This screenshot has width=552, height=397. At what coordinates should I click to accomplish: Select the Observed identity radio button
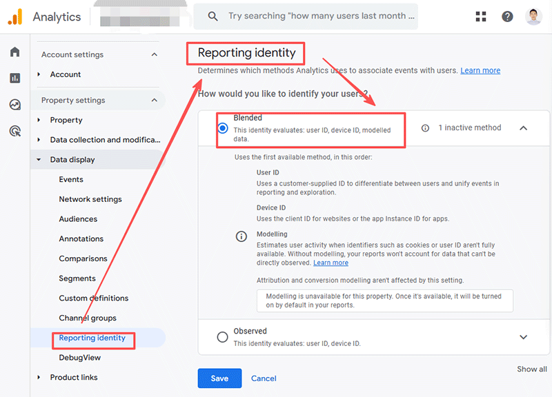pyautogui.click(x=223, y=337)
